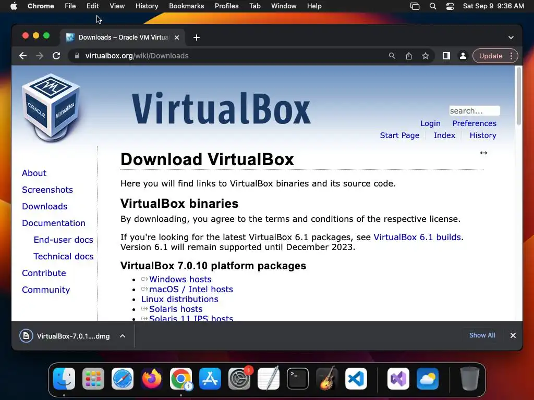Open the Profiles menu
The width and height of the screenshot is (534, 400).
point(226,6)
